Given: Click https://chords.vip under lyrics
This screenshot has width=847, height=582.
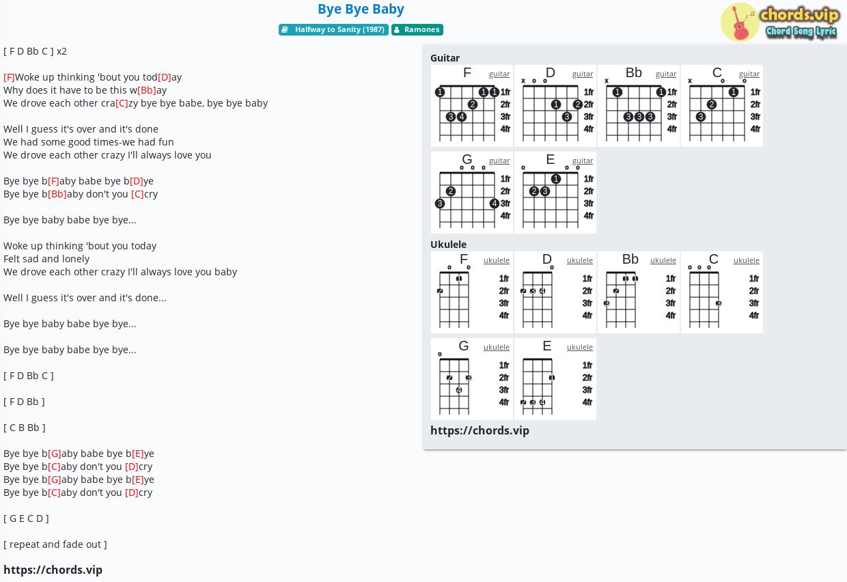Looking at the screenshot, I should (53, 570).
